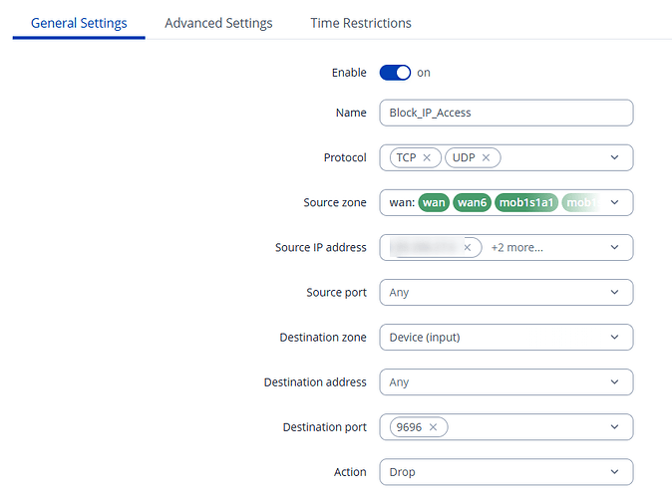Image resolution: width=672 pixels, height=498 pixels.
Task: Disable the rule using Enable toggle
Action: (395, 73)
